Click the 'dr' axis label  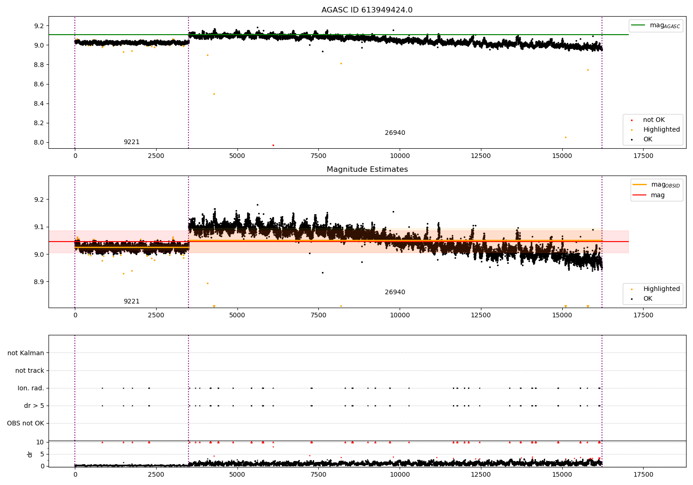click(x=30, y=454)
